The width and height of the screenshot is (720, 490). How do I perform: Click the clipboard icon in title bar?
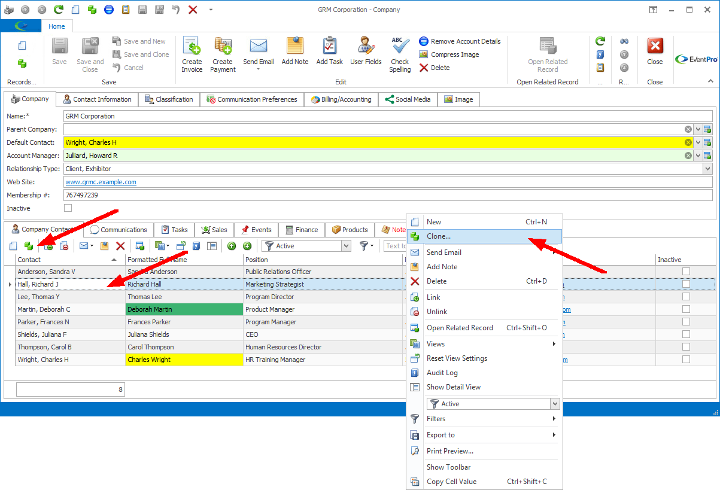125,10
